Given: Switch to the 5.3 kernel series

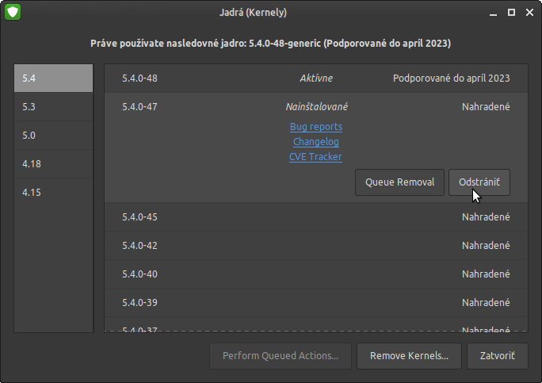Looking at the screenshot, I should click(x=54, y=107).
